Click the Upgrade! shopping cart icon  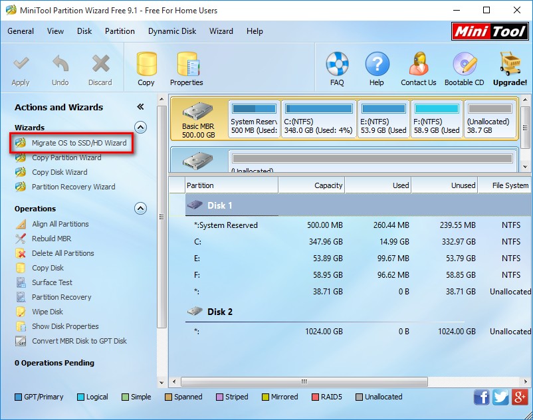point(510,64)
